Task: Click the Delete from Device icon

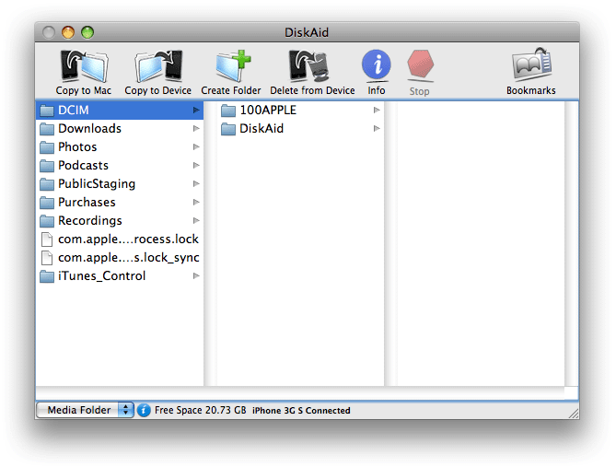Action: (311, 67)
